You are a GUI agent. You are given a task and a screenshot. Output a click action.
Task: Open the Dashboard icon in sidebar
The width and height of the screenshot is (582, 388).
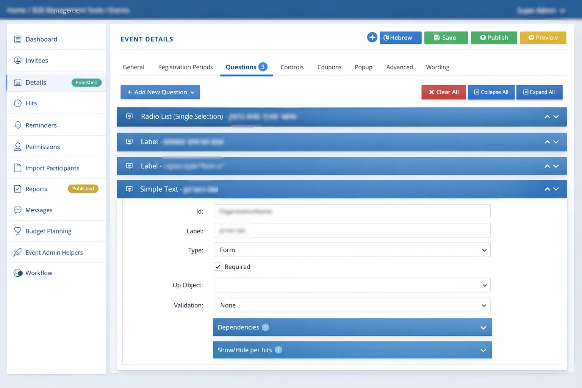pyautogui.click(x=17, y=39)
